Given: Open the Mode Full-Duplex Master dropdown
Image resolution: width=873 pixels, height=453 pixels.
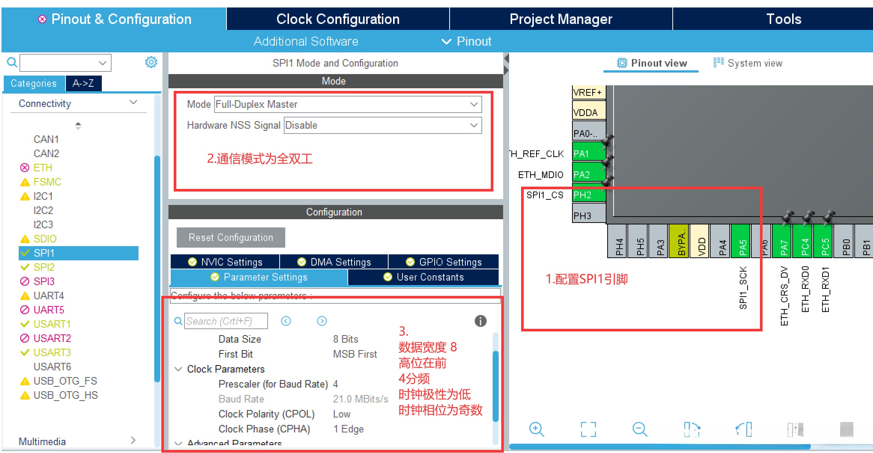Looking at the screenshot, I should click(348, 104).
